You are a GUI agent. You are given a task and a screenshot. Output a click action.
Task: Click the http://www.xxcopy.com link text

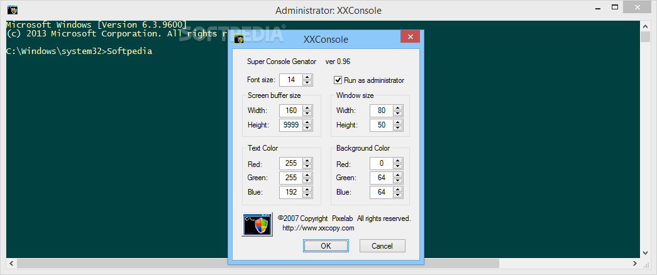pos(319,228)
